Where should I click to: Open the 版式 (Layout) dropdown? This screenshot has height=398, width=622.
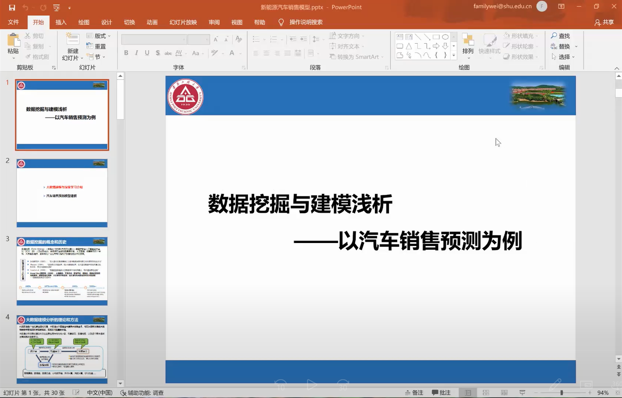(99, 36)
